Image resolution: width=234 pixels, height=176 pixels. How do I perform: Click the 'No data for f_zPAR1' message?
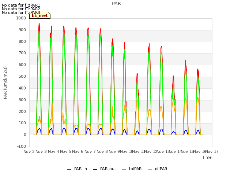point(21,5)
